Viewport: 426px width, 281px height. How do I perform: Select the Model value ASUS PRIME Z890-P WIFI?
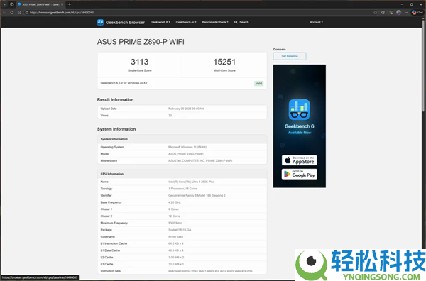point(186,154)
